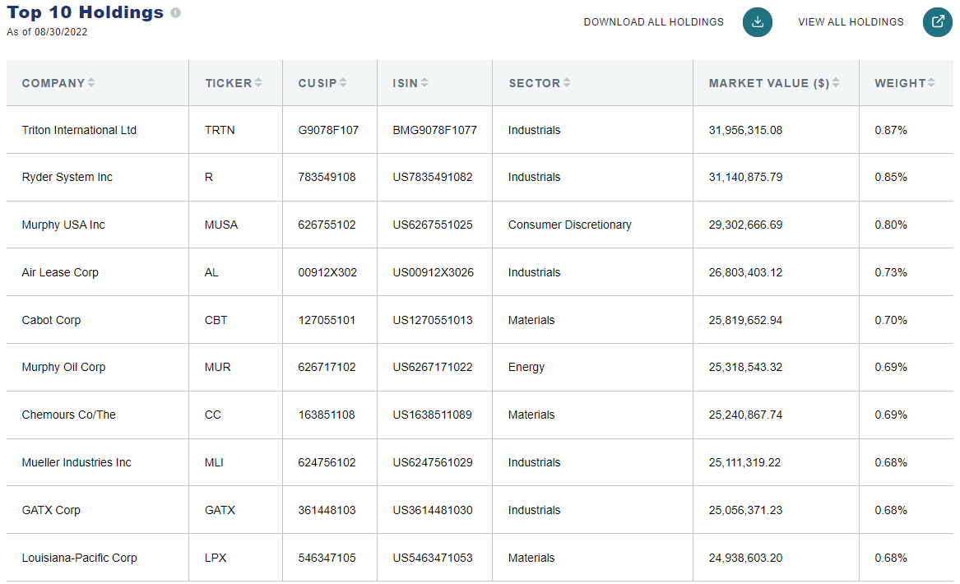This screenshot has height=584, width=960.
Task: Click ticker MLI
Action: (x=214, y=463)
